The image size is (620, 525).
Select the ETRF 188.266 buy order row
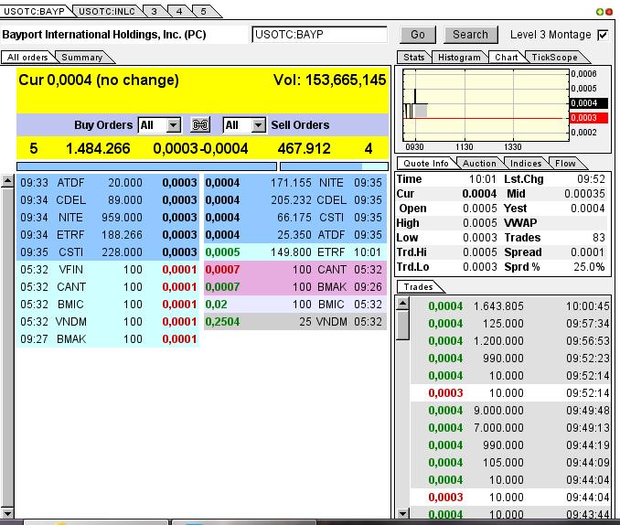[108, 235]
